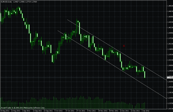Click the 1.2153 price scale label

[170, 103]
